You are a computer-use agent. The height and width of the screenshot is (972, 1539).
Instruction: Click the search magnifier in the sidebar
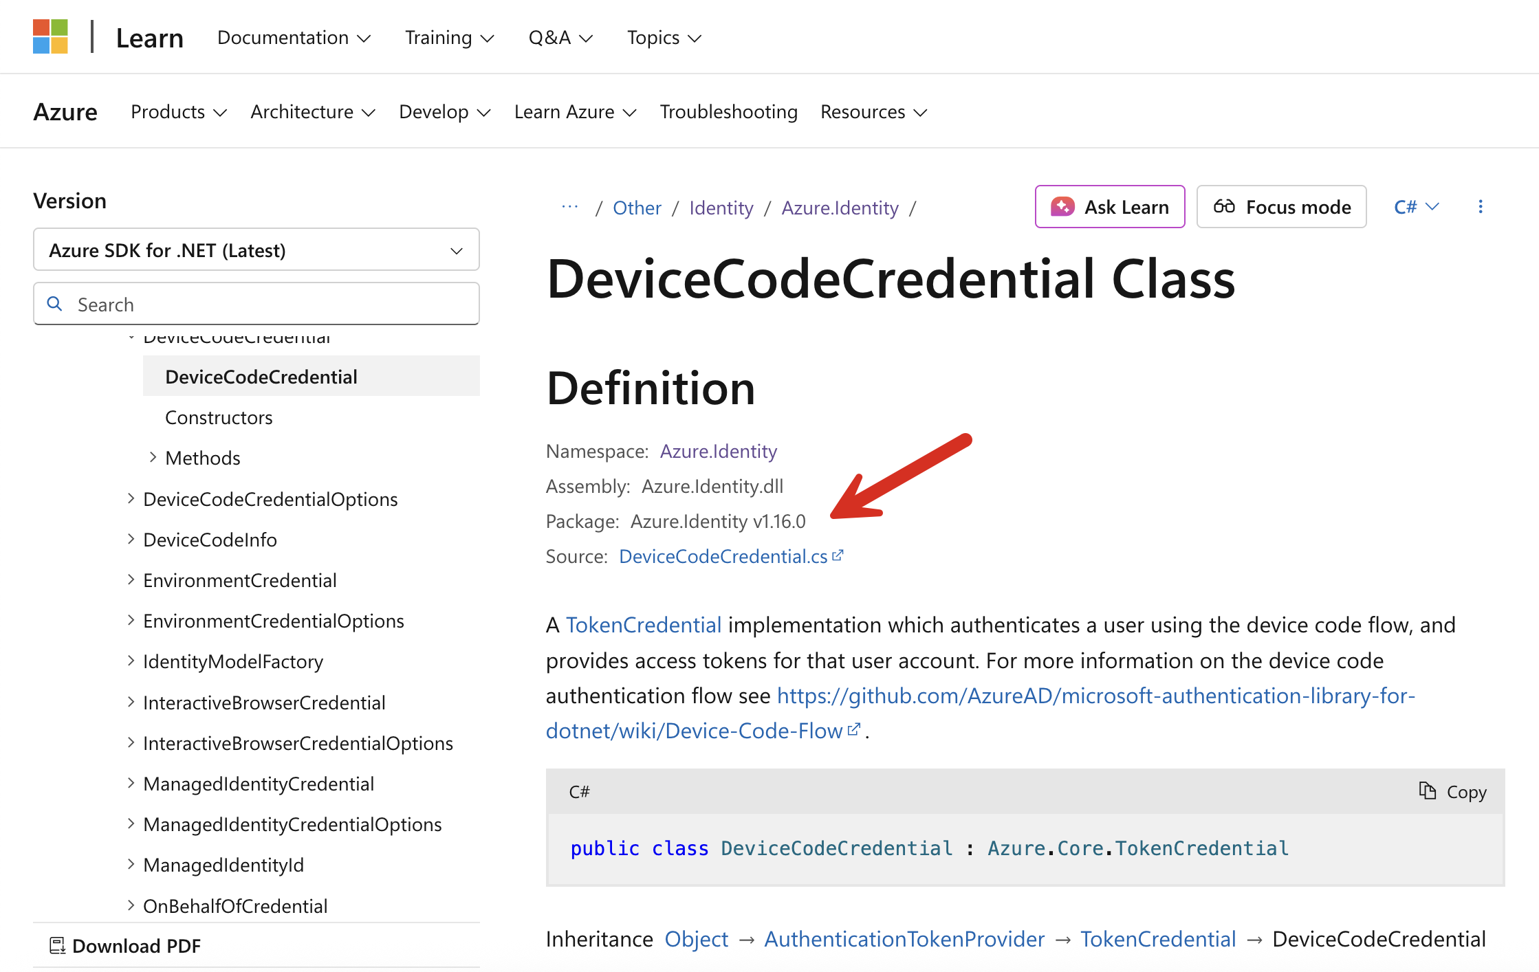(x=55, y=303)
